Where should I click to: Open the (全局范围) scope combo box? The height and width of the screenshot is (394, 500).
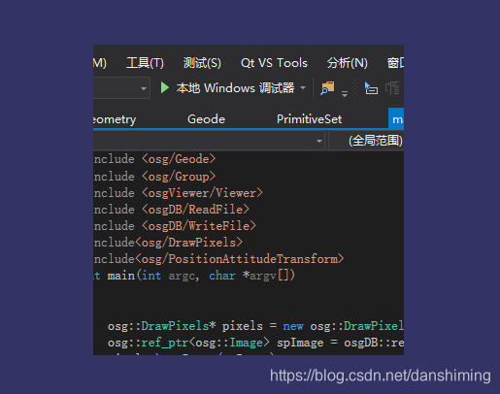[366, 141]
